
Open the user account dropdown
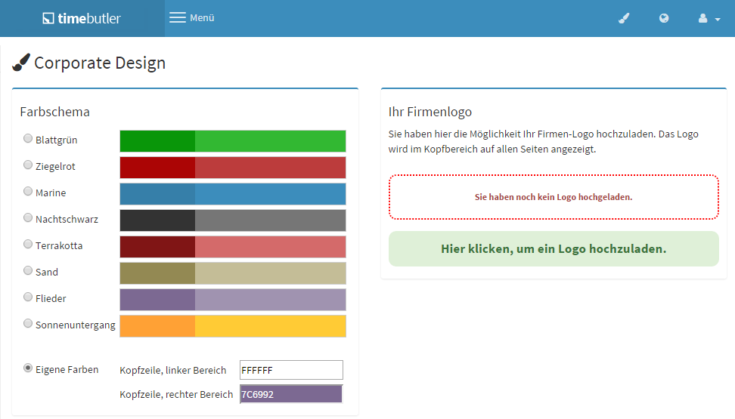[709, 18]
